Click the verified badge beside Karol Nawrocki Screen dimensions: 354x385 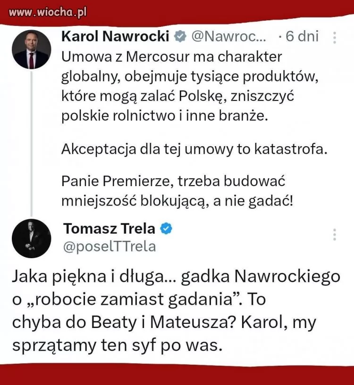pyautogui.click(x=180, y=36)
